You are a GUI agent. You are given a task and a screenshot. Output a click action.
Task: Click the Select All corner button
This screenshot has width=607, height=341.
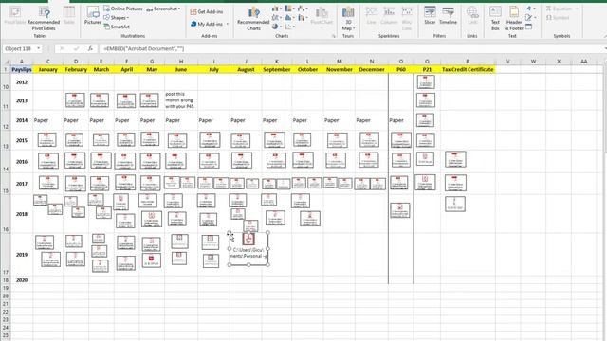[6, 61]
